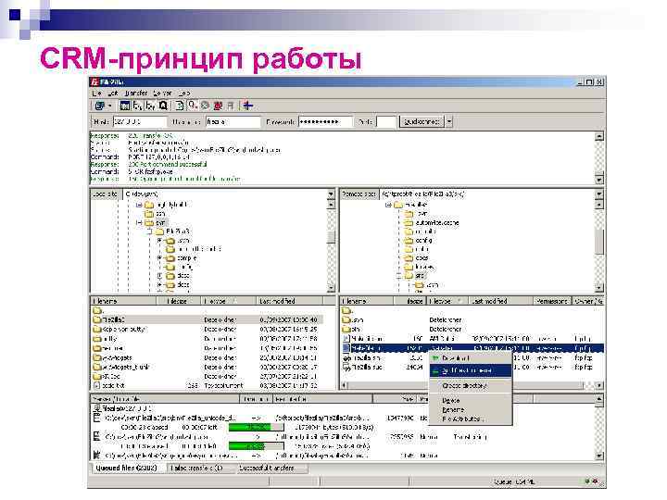Click the Quickconnect button
The height and width of the screenshot is (500, 667).
pyautogui.click(x=422, y=122)
